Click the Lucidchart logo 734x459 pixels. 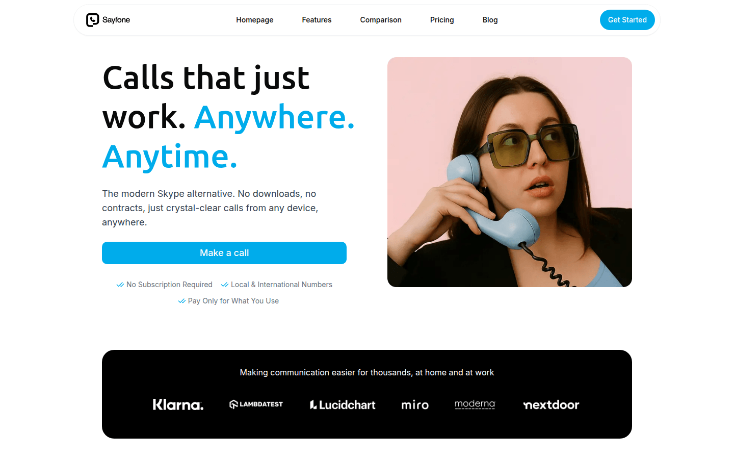(343, 404)
